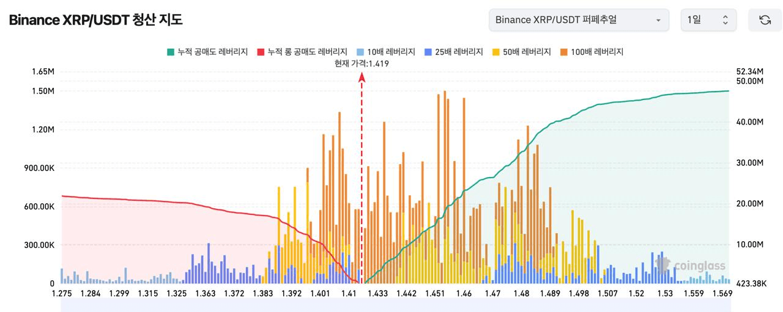Click the 900.00K left axis label

(39, 168)
